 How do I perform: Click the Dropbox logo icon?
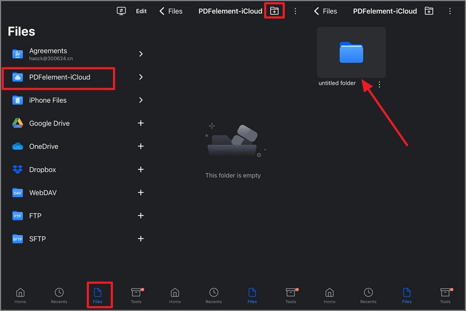[17, 170]
